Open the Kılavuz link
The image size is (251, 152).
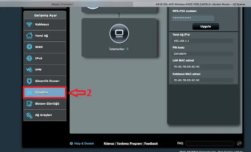click(109, 143)
